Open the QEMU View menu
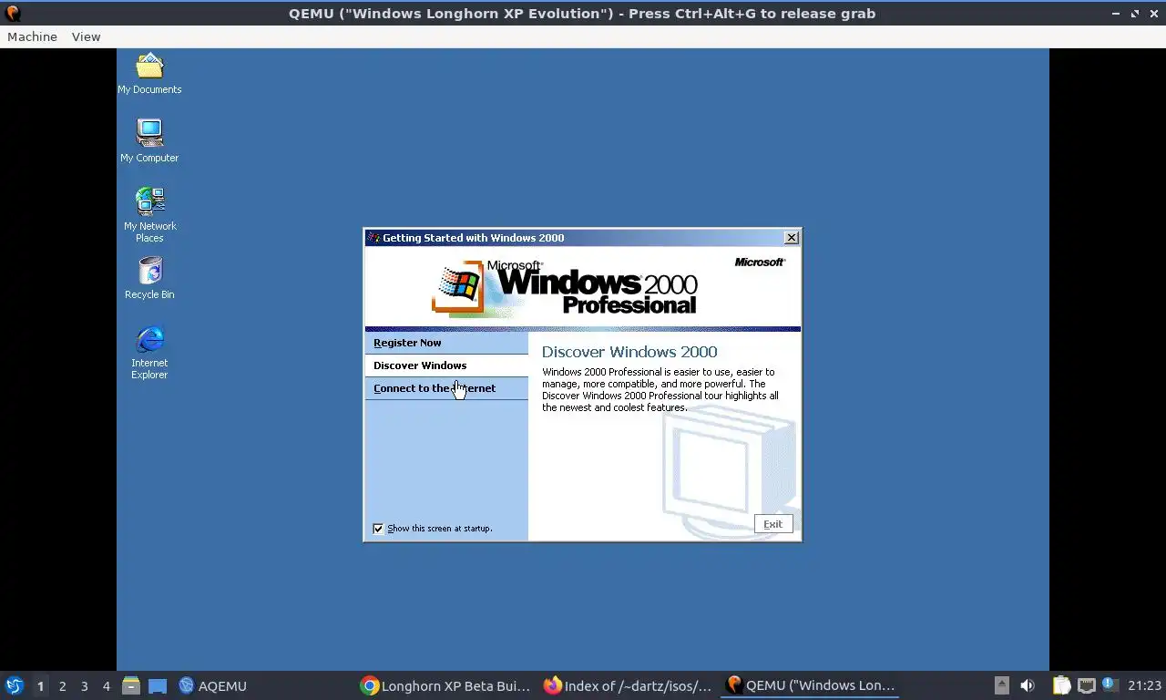The height and width of the screenshot is (700, 1166). click(86, 36)
